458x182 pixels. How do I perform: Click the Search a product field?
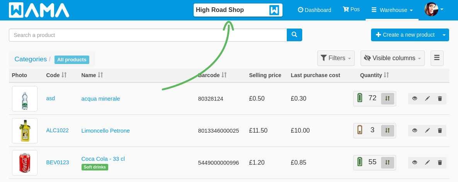point(148,35)
